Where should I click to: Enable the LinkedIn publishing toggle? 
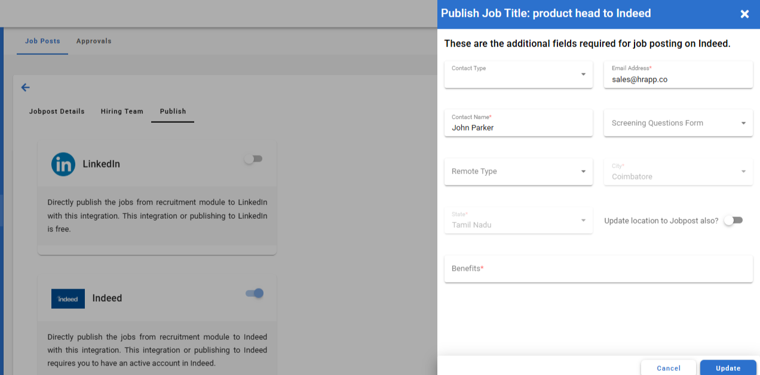pos(253,159)
